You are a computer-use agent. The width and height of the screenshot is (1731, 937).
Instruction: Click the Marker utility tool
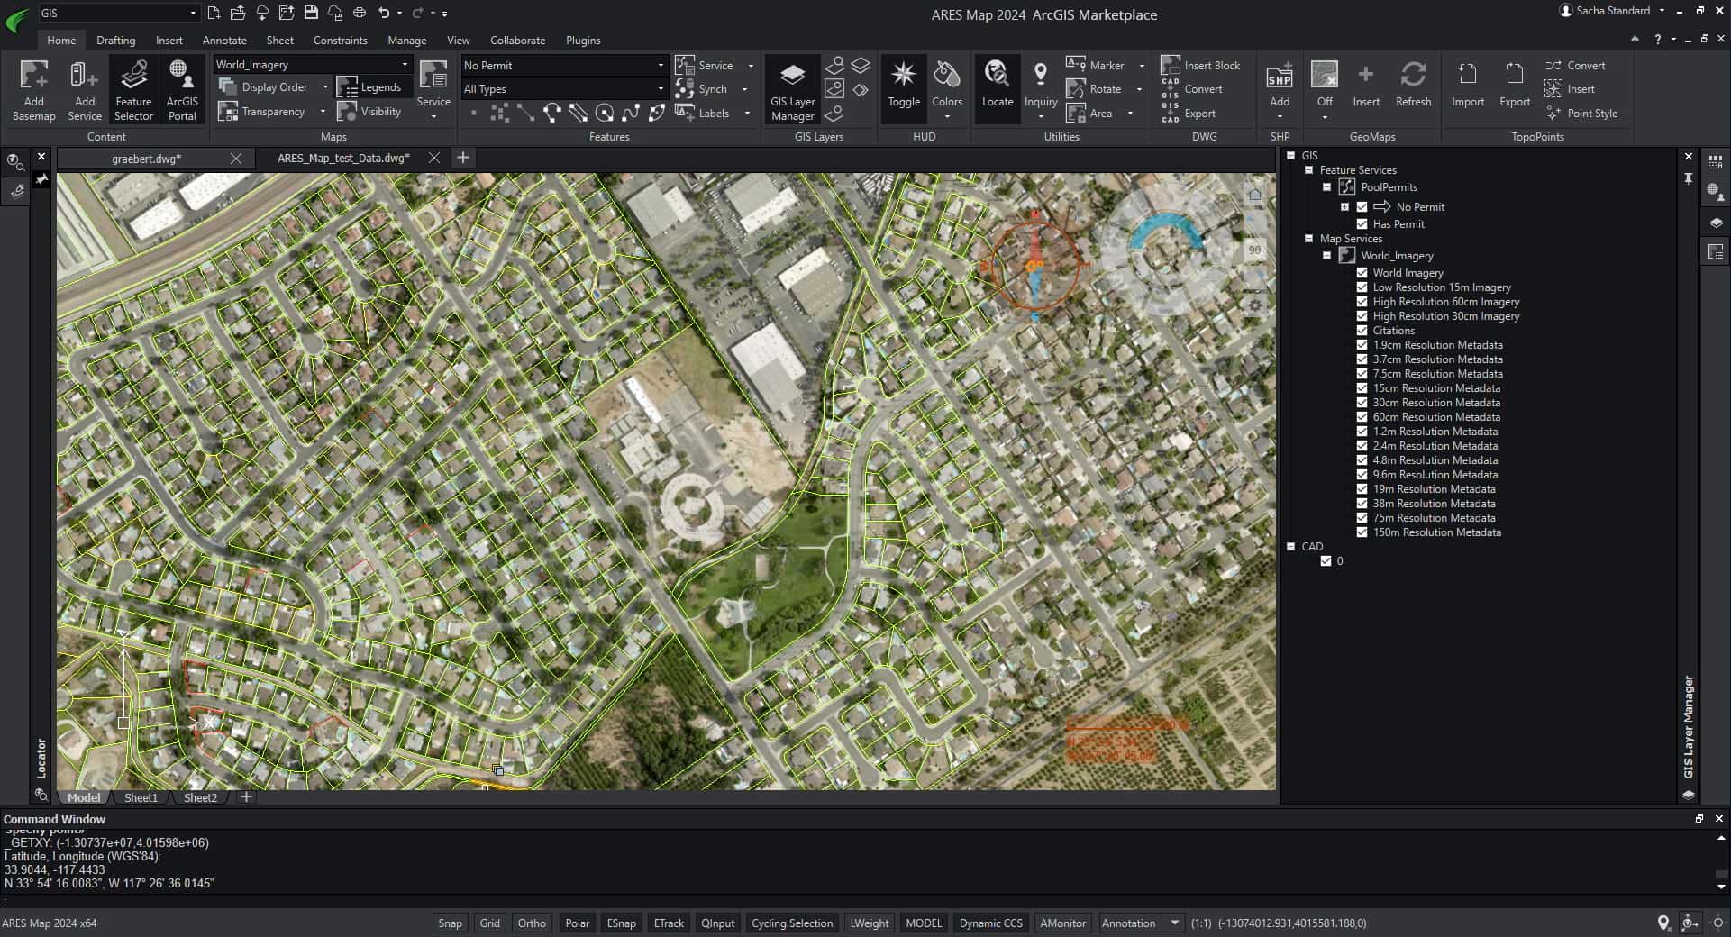point(1095,65)
